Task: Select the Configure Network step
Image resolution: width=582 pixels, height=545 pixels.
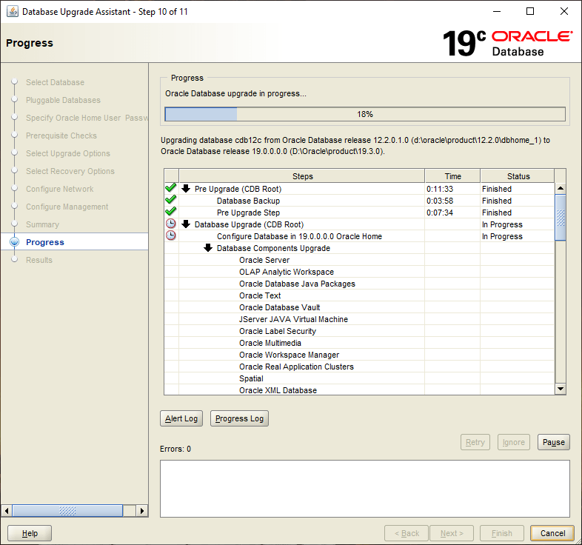Action: [59, 189]
